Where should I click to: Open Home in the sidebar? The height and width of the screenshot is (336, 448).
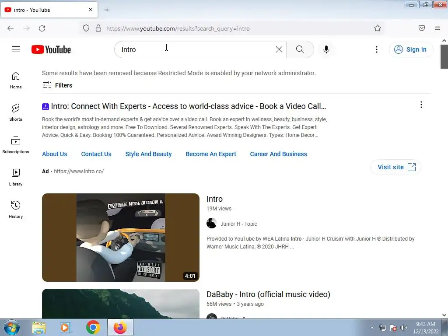point(16,80)
